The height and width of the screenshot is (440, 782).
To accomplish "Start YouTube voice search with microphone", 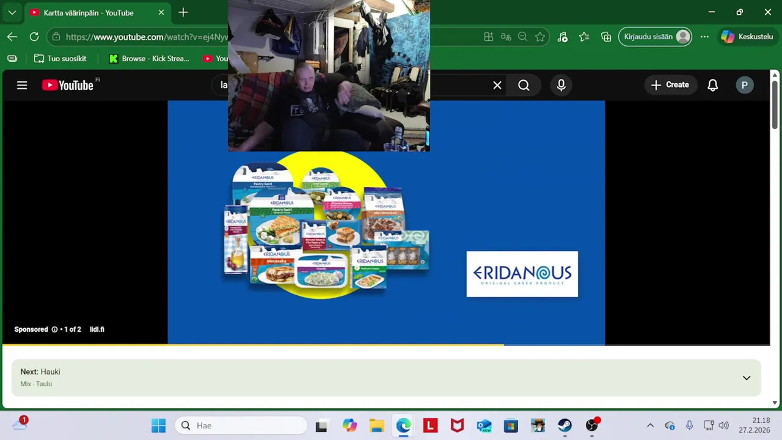I will tap(561, 86).
